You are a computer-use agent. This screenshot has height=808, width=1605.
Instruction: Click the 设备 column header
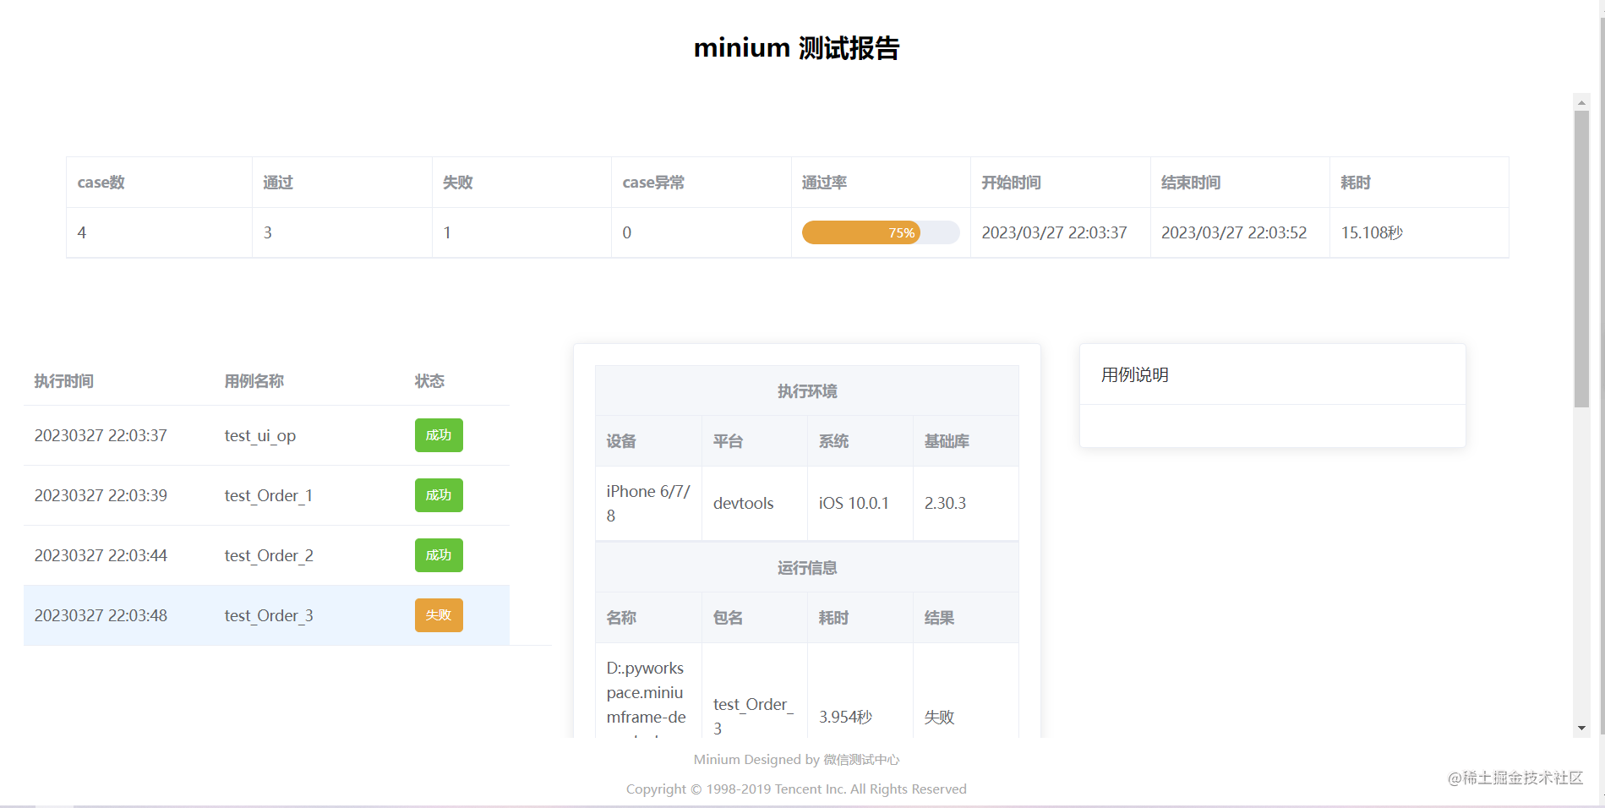tap(621, 441)
